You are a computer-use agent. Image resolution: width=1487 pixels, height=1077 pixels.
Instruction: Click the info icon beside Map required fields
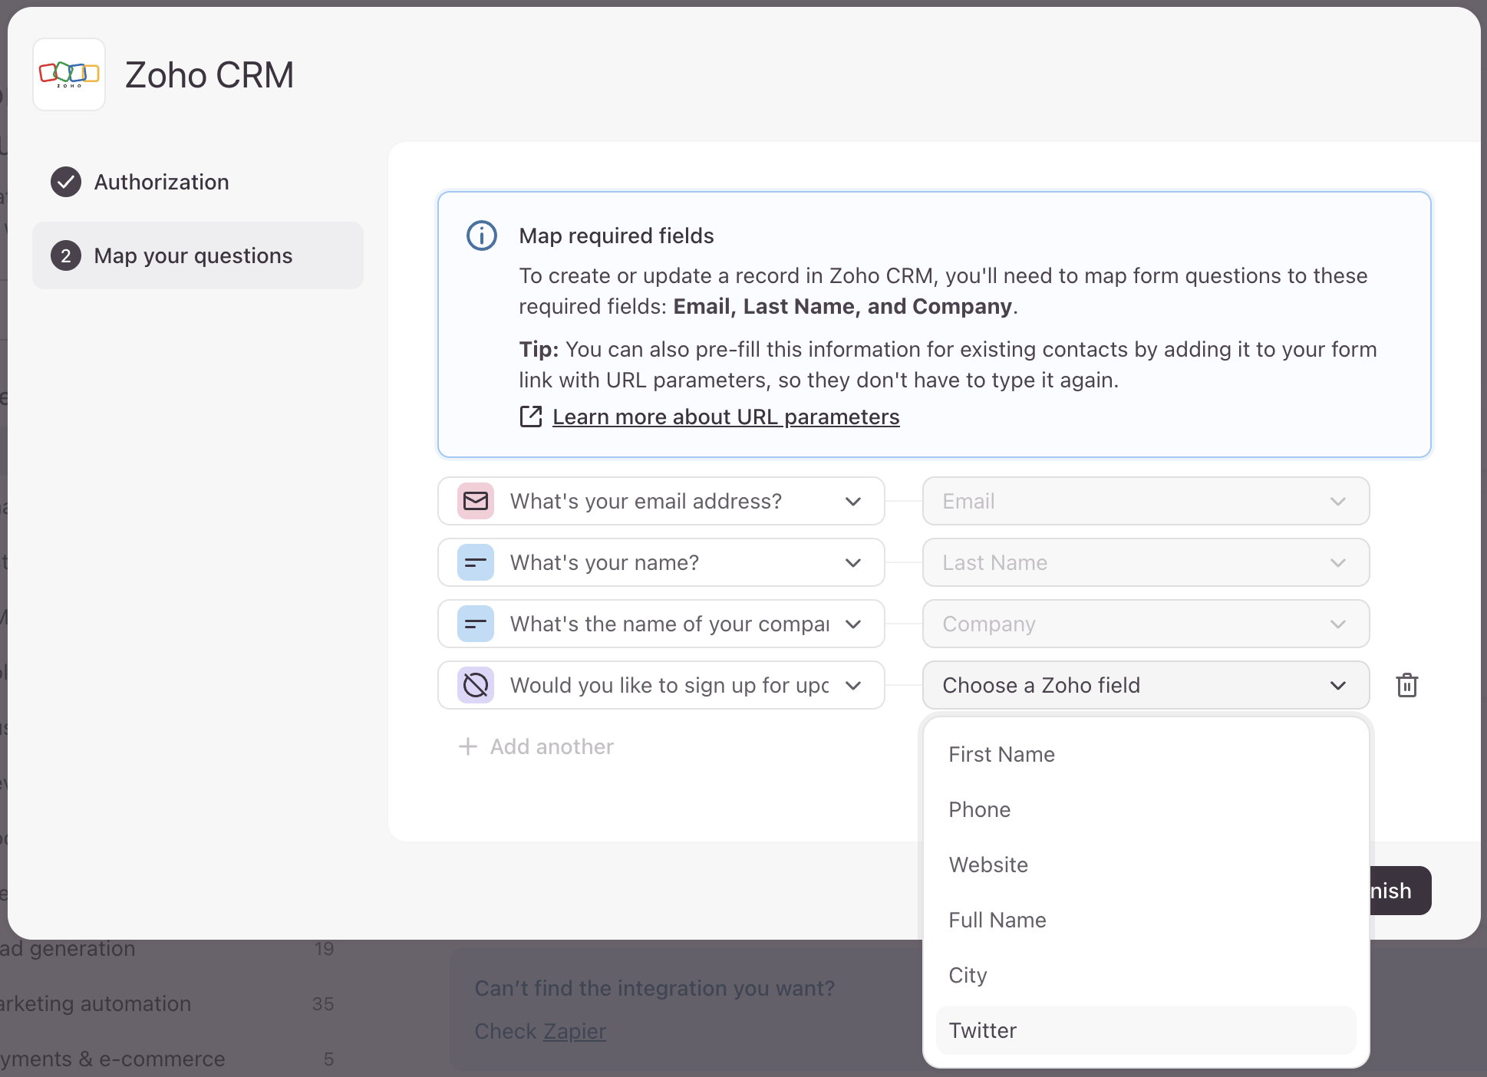[x=482, y=235]
